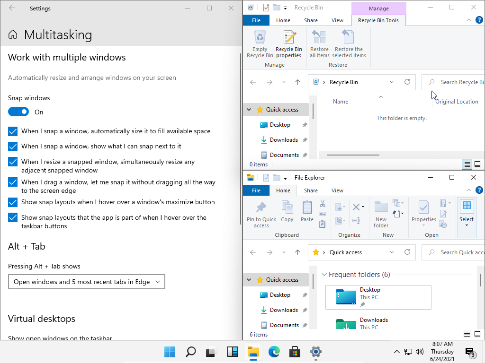
Task: Open Microsoft Store from taskbar
Action: 295,352
